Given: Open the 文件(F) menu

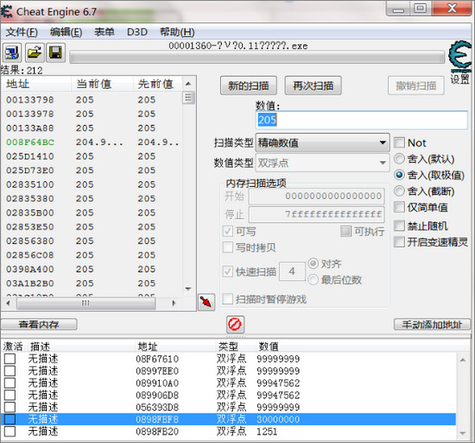Looking at the screenshot, I should coord(22,32).
